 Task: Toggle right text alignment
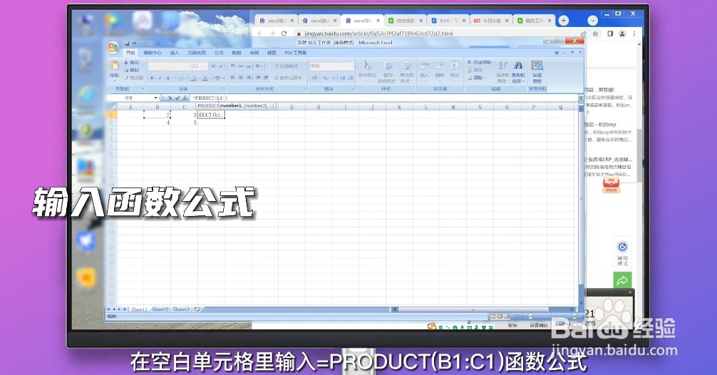pos(248,78)
